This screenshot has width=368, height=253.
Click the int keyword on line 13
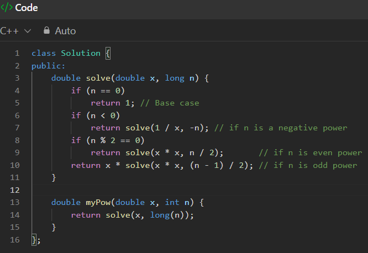[172, 202]
